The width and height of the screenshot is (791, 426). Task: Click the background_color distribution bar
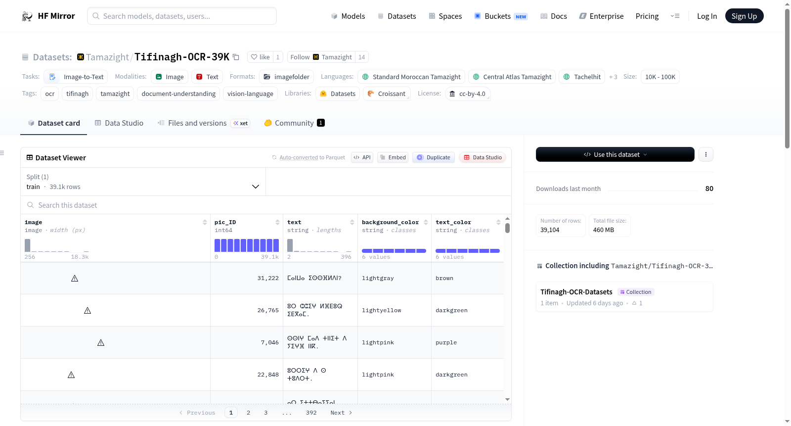[x=394, y=251]
